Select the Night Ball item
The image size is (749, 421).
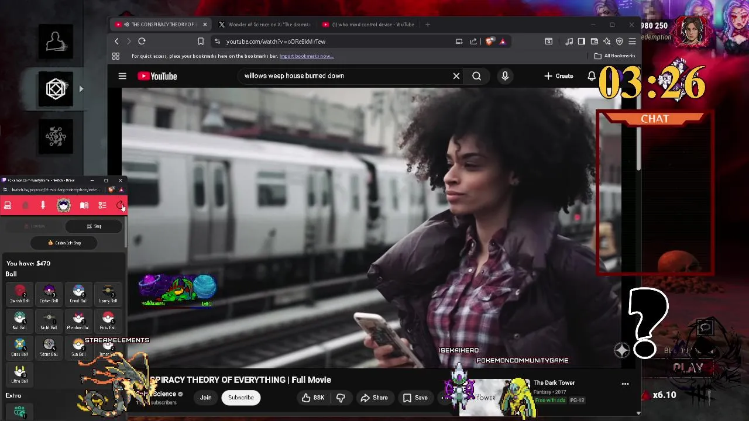[49, 320]
